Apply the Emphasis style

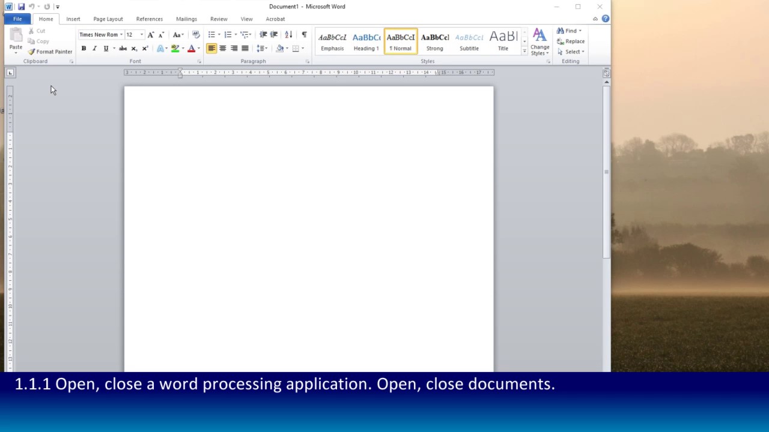click(332, 41)
